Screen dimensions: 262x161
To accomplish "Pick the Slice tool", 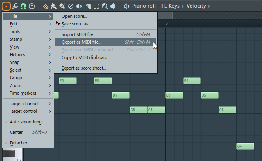I will (x=88, y=6).
